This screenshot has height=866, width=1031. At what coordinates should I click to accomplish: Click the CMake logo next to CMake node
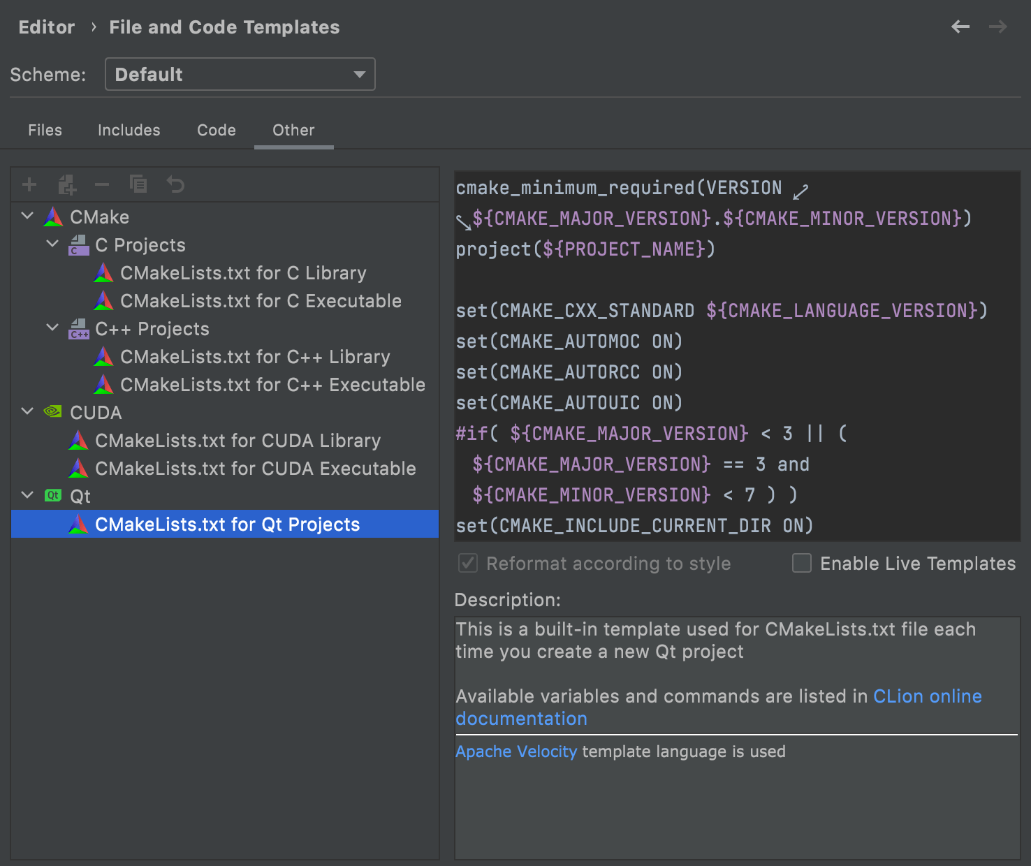(52, 216)
